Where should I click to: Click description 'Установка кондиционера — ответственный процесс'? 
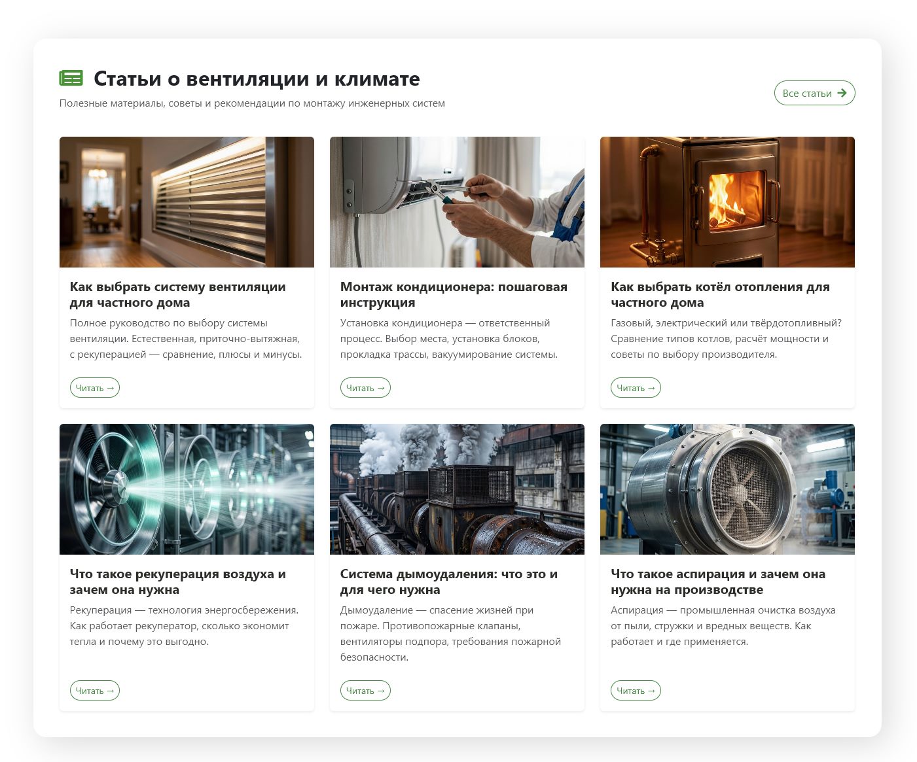449,339
